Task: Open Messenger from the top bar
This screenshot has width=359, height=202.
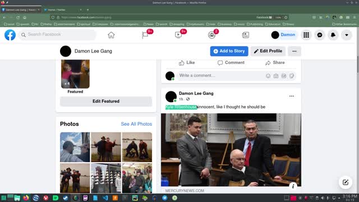Action: (320, 35)
